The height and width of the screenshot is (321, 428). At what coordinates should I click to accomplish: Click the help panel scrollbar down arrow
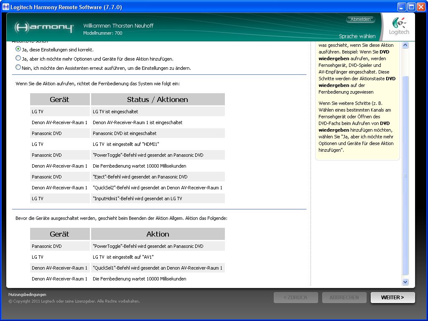405,282
